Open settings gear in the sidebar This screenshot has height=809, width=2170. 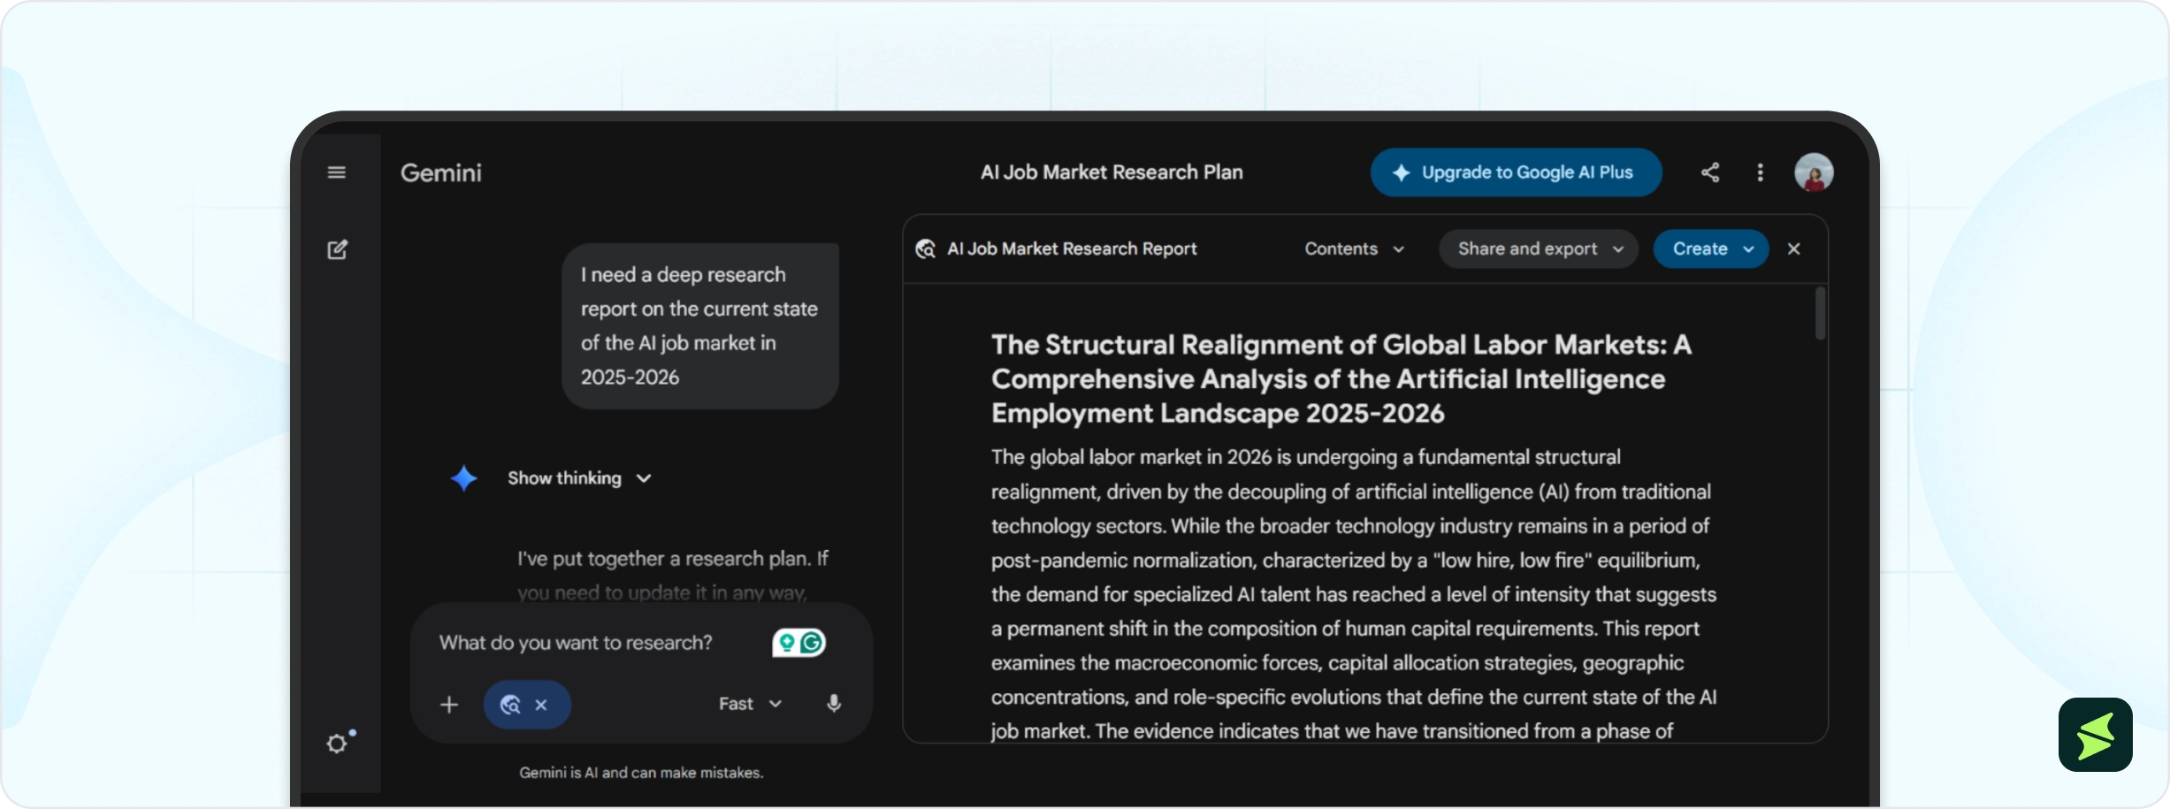point(337,744)
